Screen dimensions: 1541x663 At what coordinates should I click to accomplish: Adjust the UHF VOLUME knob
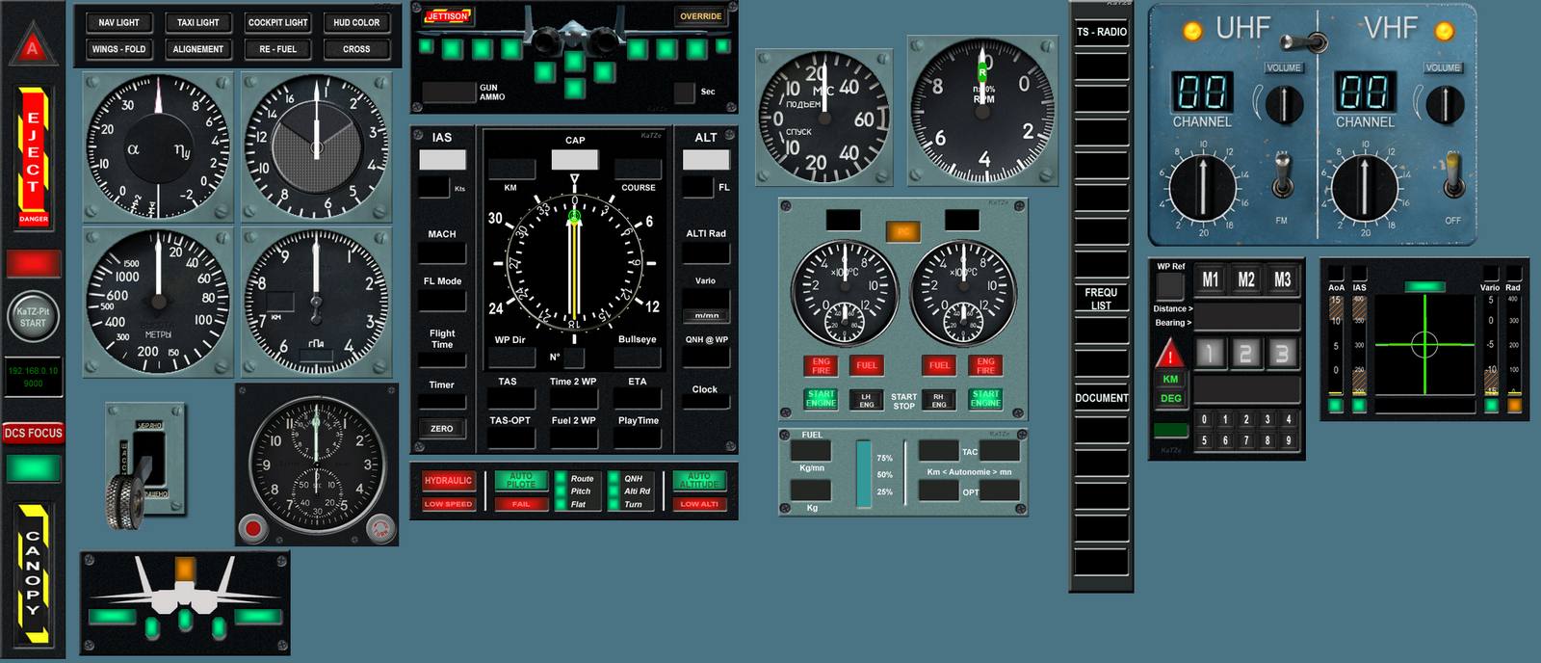click(x=1283, y=102)
